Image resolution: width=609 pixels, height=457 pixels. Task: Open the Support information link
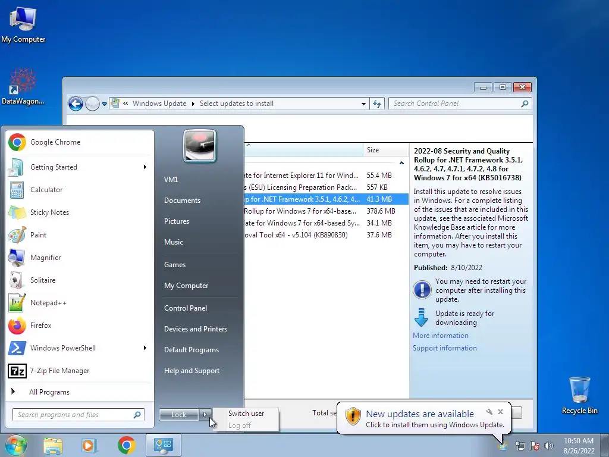tap(445, 348)
